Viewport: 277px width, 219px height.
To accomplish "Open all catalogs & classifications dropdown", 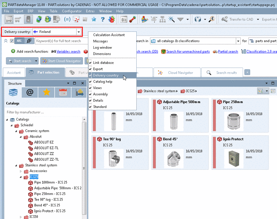I will tap(238, 41).
